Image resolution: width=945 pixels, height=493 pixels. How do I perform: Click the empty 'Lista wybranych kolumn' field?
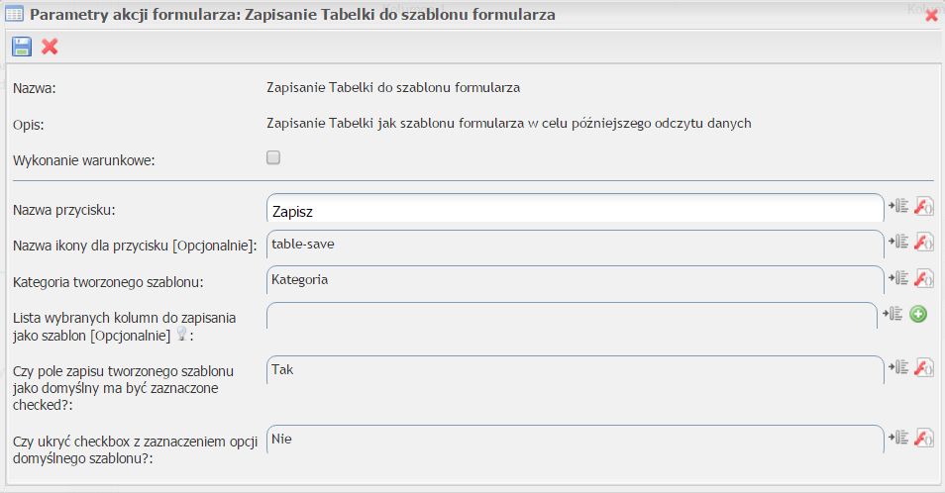[x=572, y=316]
